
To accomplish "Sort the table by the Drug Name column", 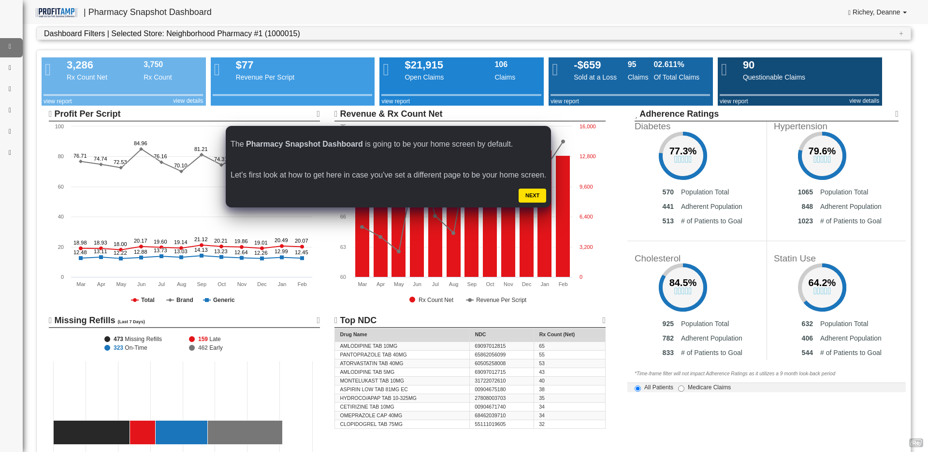I will [x=353, y=334].
